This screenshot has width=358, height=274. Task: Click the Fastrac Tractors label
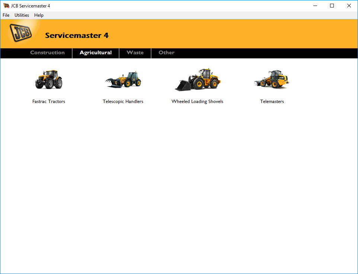pyautogui.click(x=49, y=101)
